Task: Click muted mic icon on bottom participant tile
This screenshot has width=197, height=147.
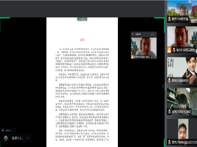Action: click(x=169, y=142)
